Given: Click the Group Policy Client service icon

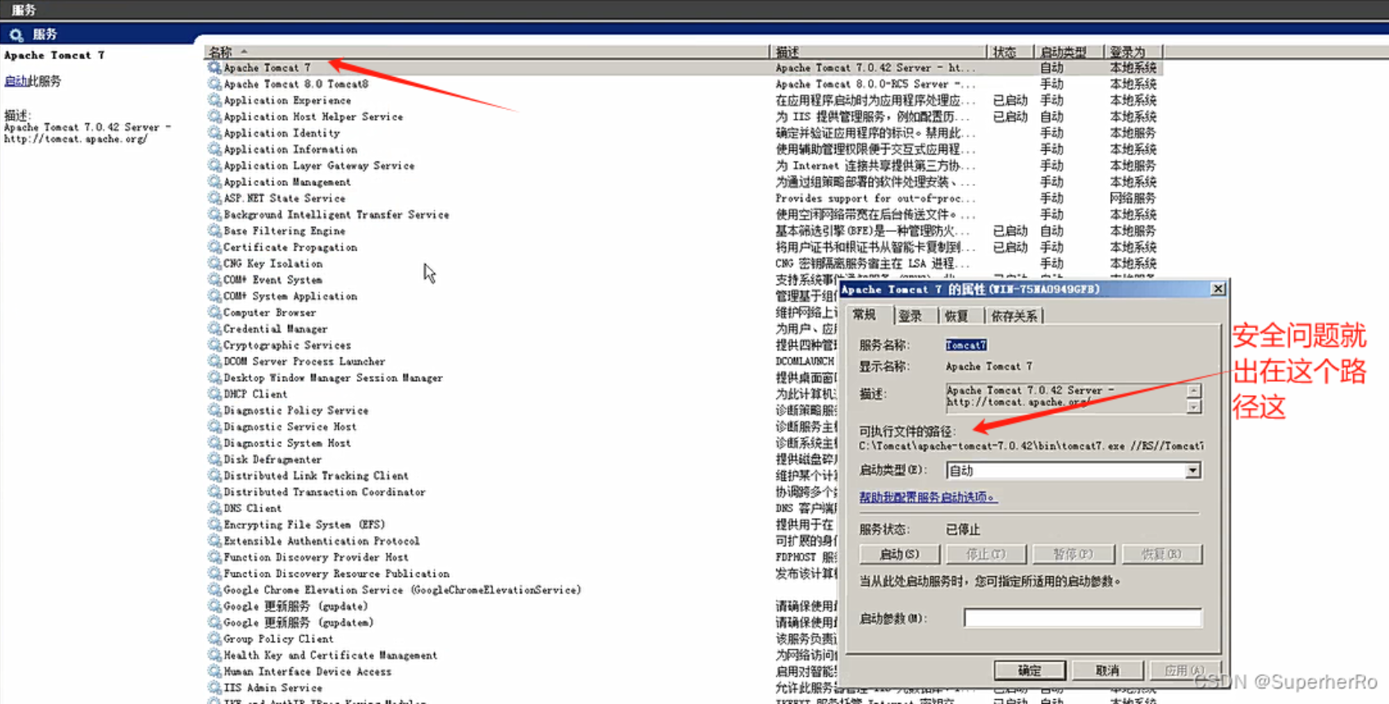Looking at the screenshot, I should click(x=215, y=639).
